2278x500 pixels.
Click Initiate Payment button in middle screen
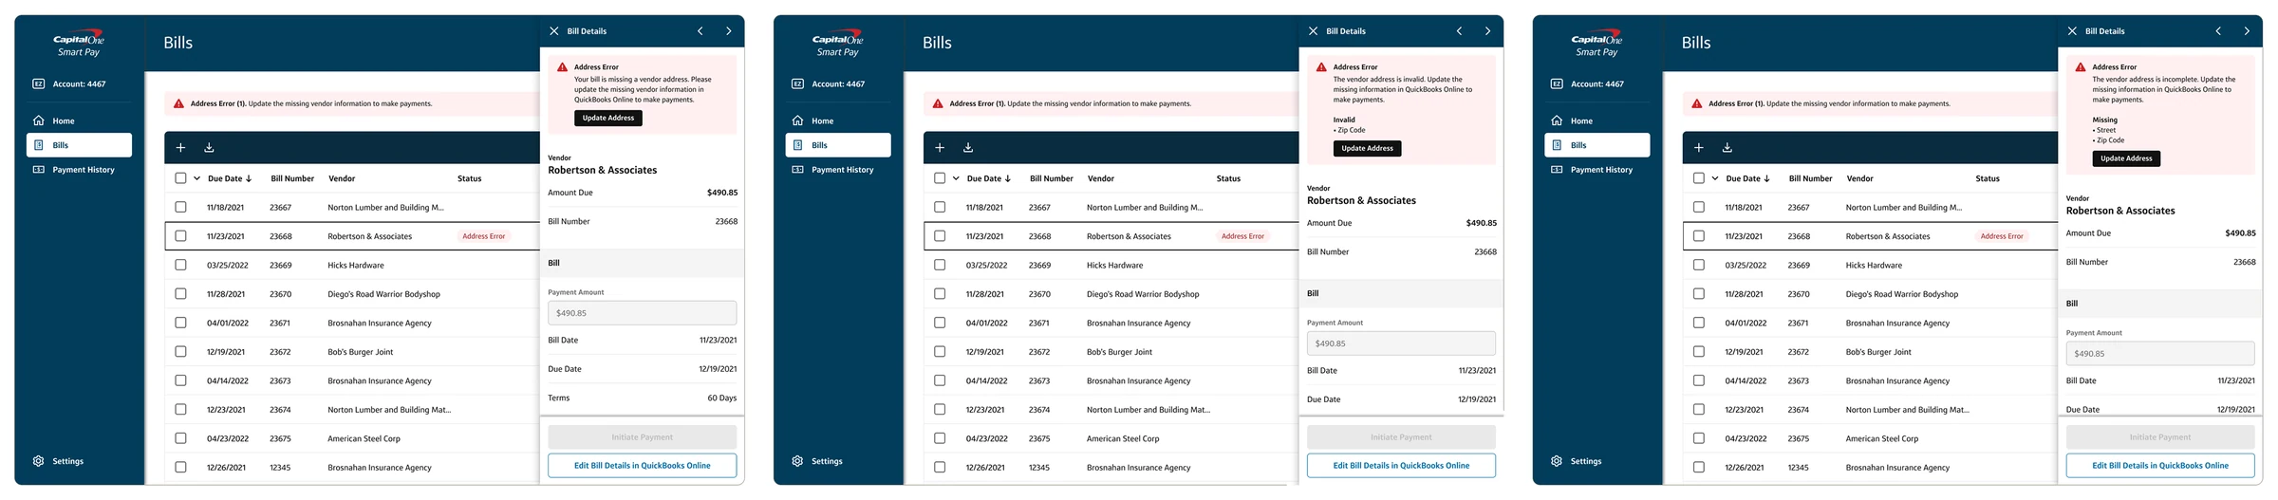(1402, 437)
